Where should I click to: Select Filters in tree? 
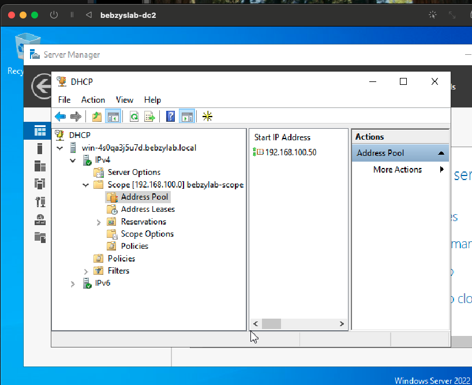pyautogui.click(x=118, y=271)
